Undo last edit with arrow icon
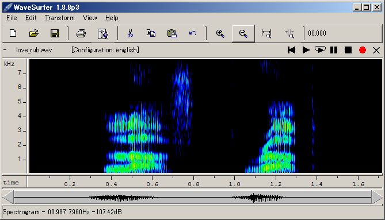Image resolution: width=385 pixels, height=220 pixels. click(x=193, y=33)
